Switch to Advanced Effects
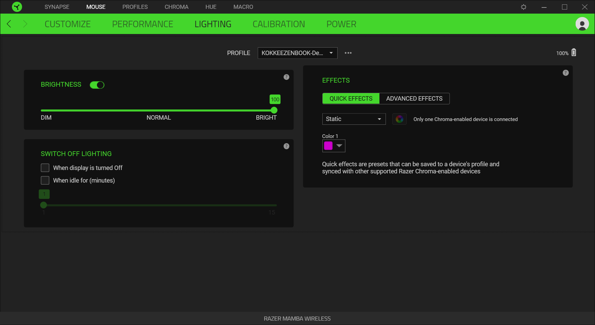The height and width of the screenshot is (325, 595). pos(414,99)
